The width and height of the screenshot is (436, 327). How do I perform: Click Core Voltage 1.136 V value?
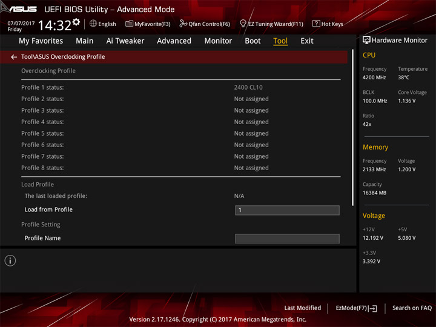(x=407, y=101)
